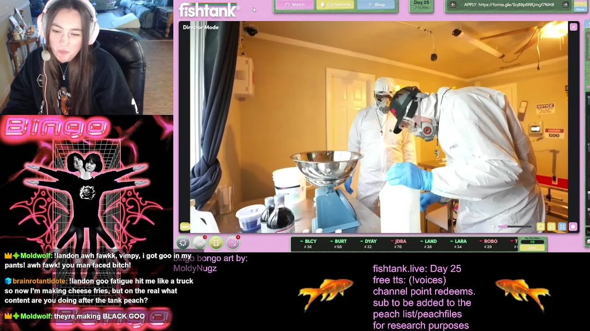Click the Director Mode label
590x331 pixels.
coord(201,27)
